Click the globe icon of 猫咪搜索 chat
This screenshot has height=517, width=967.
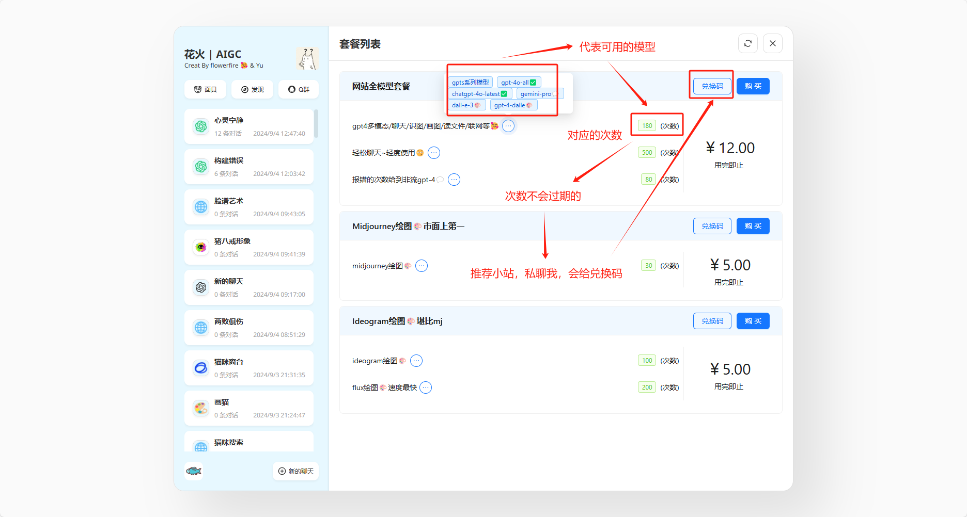point(201,446)
